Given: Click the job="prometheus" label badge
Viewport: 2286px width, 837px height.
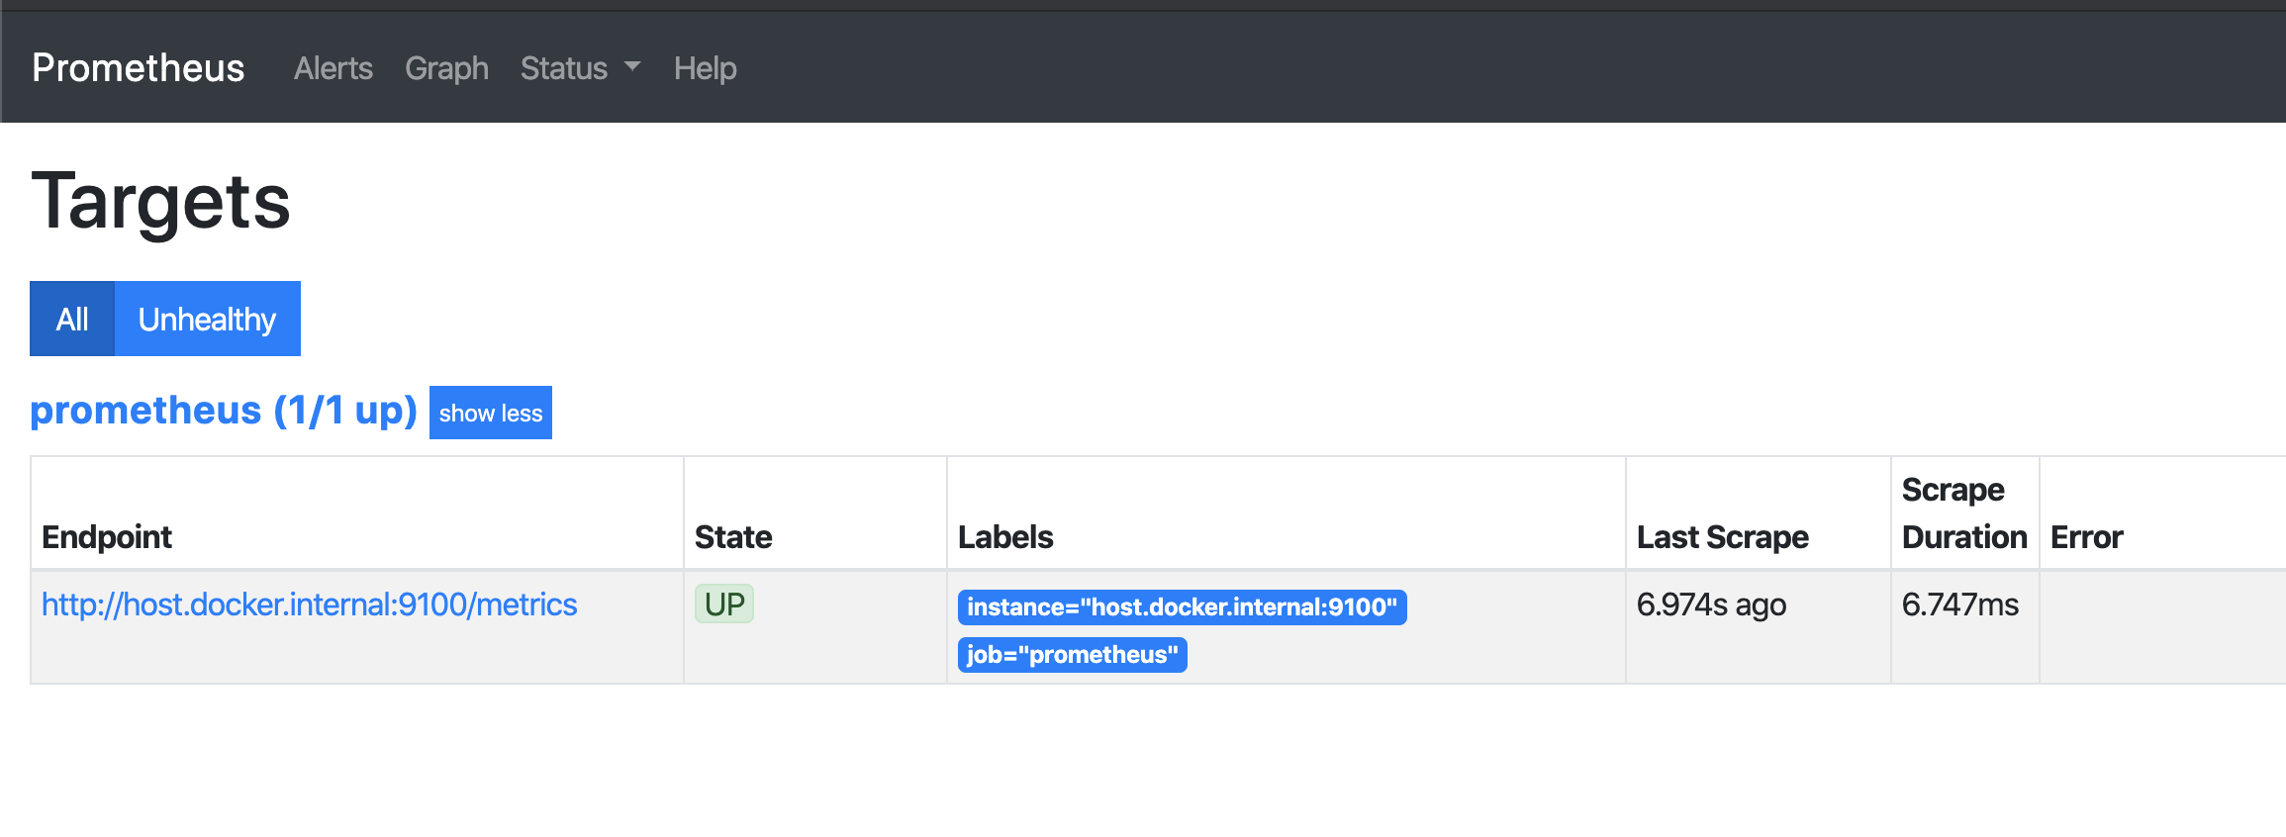Looking at the screenshot, I should [x=1072, y=654].
